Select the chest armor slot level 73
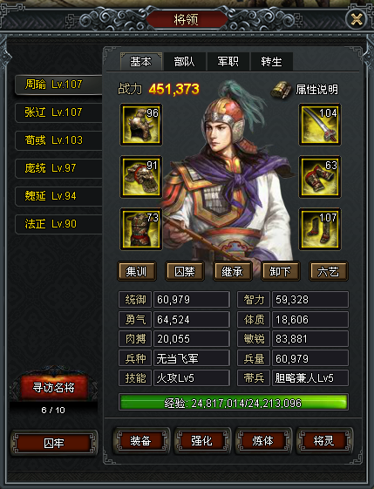The width and height of the screenshot is (374, 489). pyautogui.click(x=141, y=229)
